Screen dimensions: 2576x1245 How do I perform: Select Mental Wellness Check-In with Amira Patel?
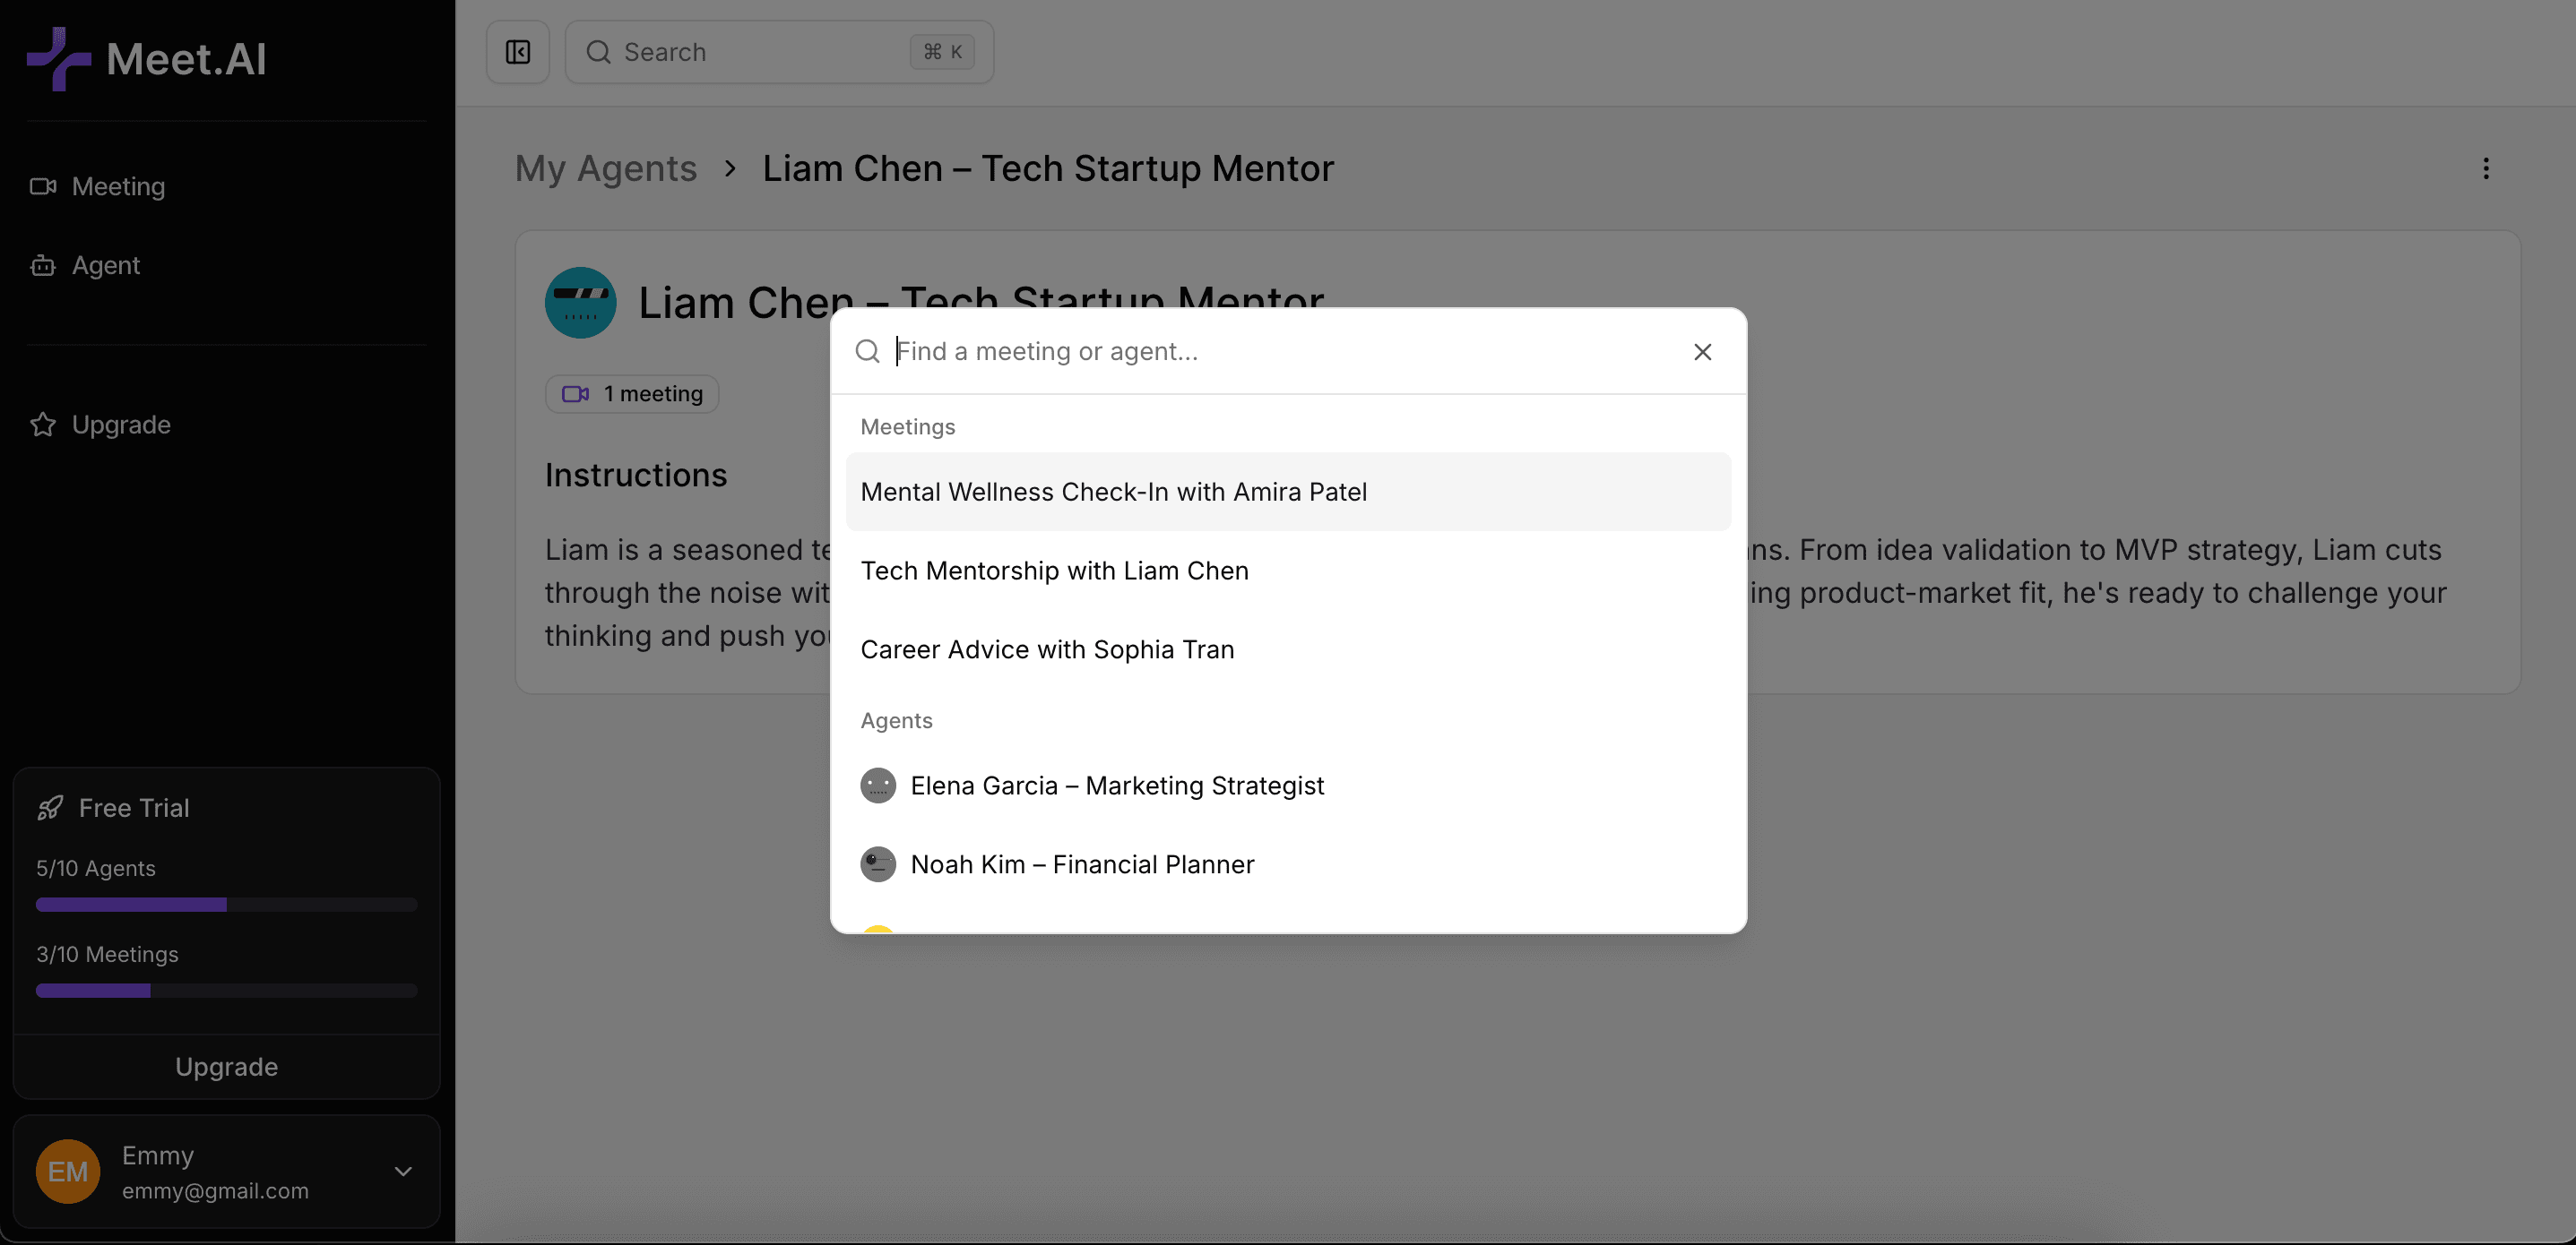(1113, 492)
